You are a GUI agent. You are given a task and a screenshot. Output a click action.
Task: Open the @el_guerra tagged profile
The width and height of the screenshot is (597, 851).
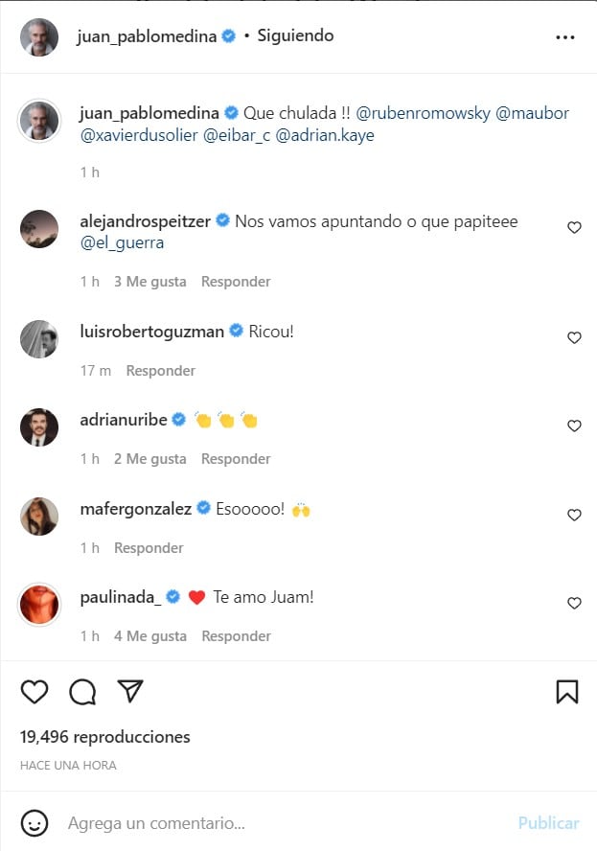(123, 243)
